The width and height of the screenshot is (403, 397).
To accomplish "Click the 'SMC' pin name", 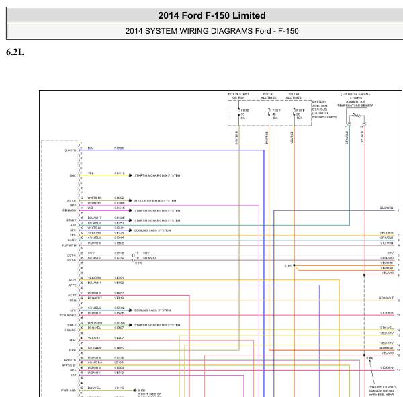I will pos(73,175).
